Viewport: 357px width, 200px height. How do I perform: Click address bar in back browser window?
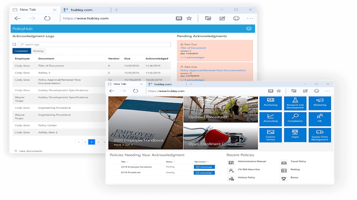pyautogui.click(x=116, y=18)
